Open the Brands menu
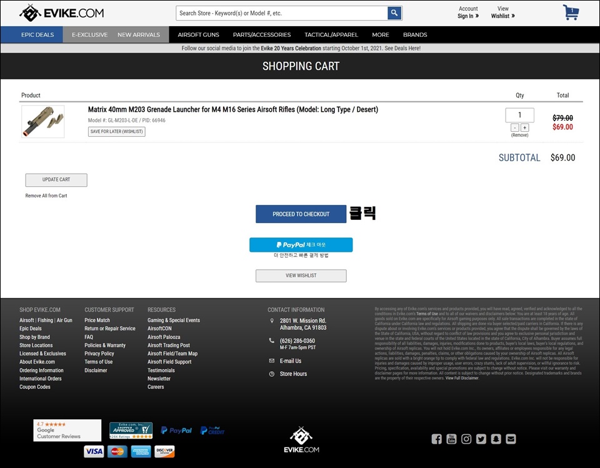The image size is (600, 468). (415, 34)
